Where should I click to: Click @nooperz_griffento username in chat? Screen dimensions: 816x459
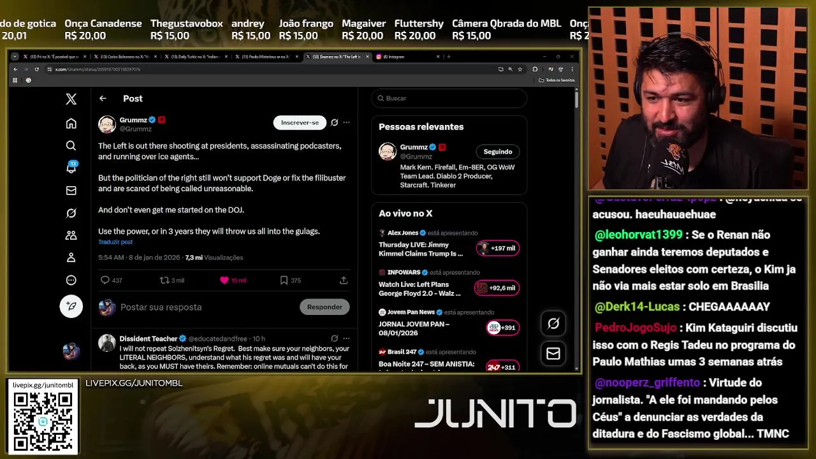pyautogui.click(x=647, y=383)
